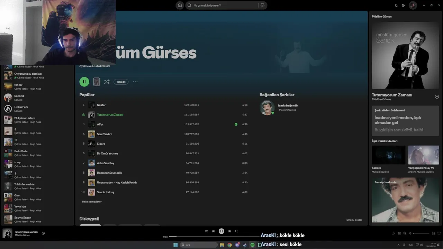
Task: Open the Vazgeçmek Kolay Mı video thumbnail
Action: point(423,155)
